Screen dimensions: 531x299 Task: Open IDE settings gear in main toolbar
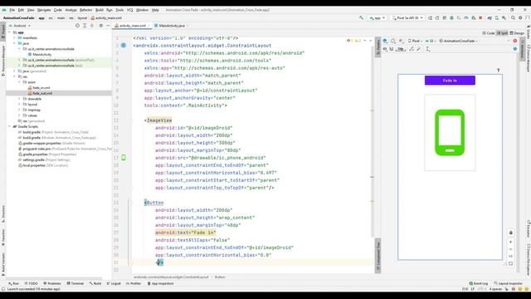click(520, 17)
